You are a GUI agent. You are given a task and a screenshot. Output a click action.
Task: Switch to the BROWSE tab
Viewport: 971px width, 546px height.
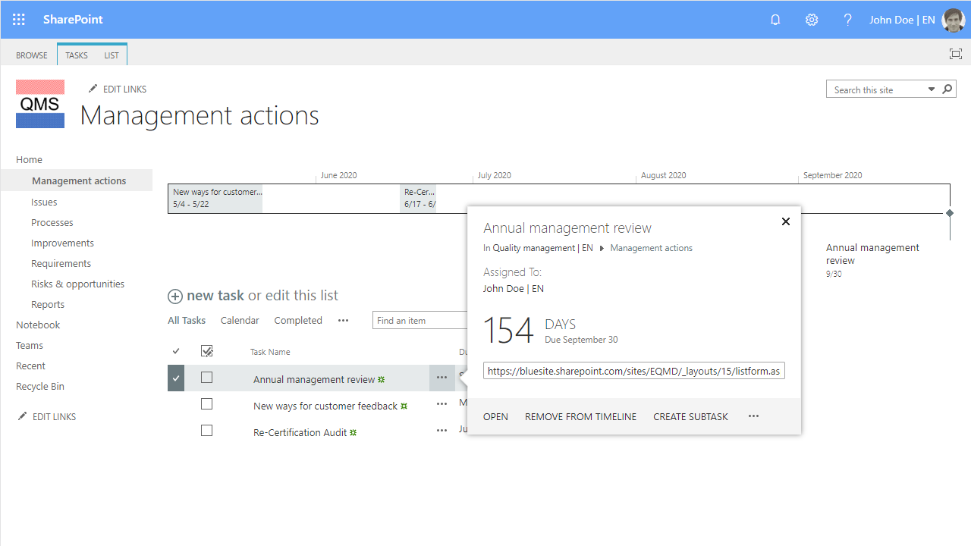coord(31,55)
